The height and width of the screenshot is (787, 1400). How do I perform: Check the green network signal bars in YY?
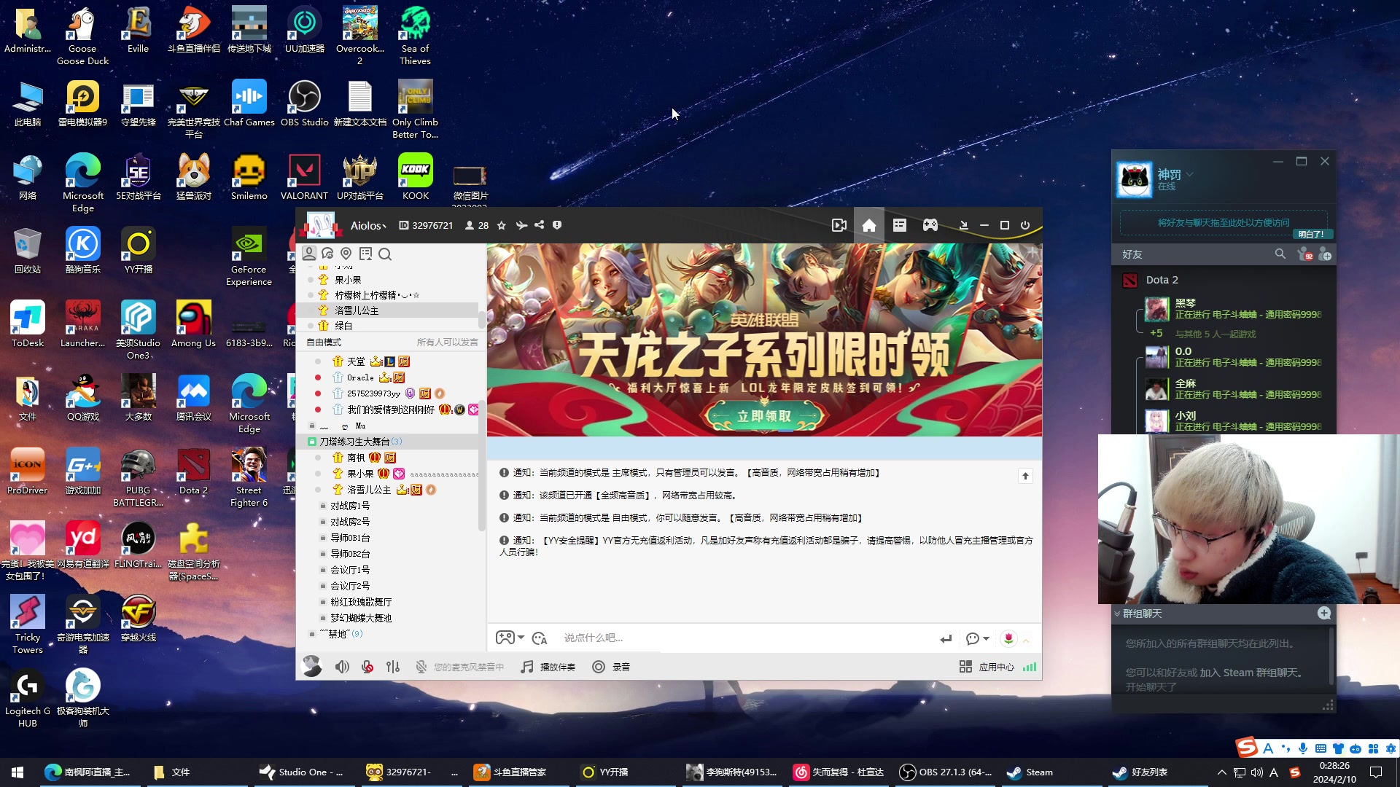click(x=1030, y=667)
